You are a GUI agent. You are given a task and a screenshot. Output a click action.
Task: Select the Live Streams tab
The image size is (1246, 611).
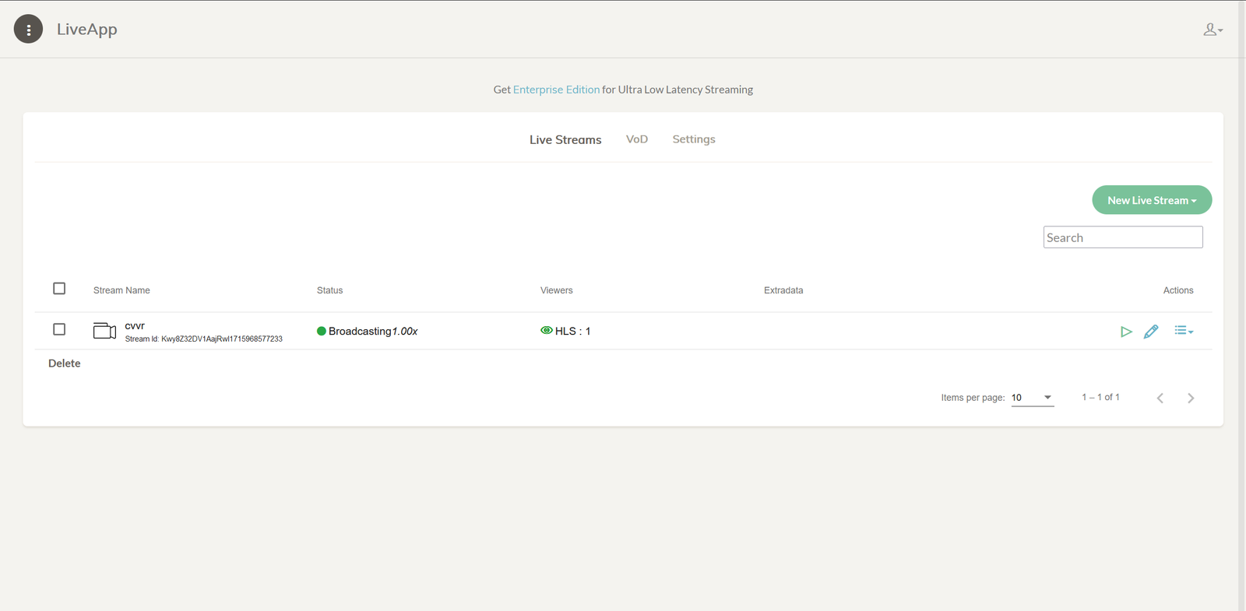click(x=565, y=140)
